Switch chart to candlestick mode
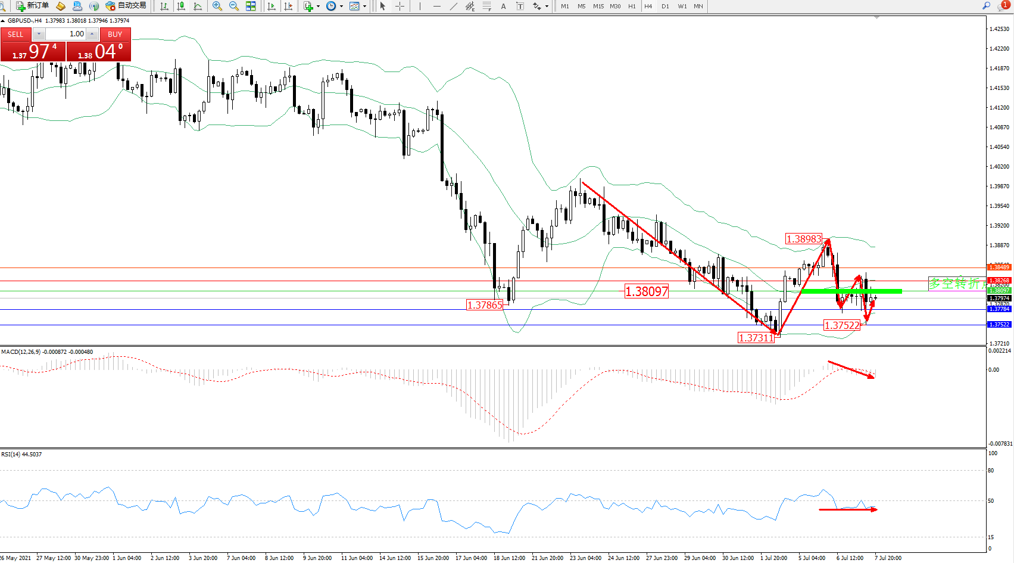The image size is (1014, 563). tap(181, 6)
